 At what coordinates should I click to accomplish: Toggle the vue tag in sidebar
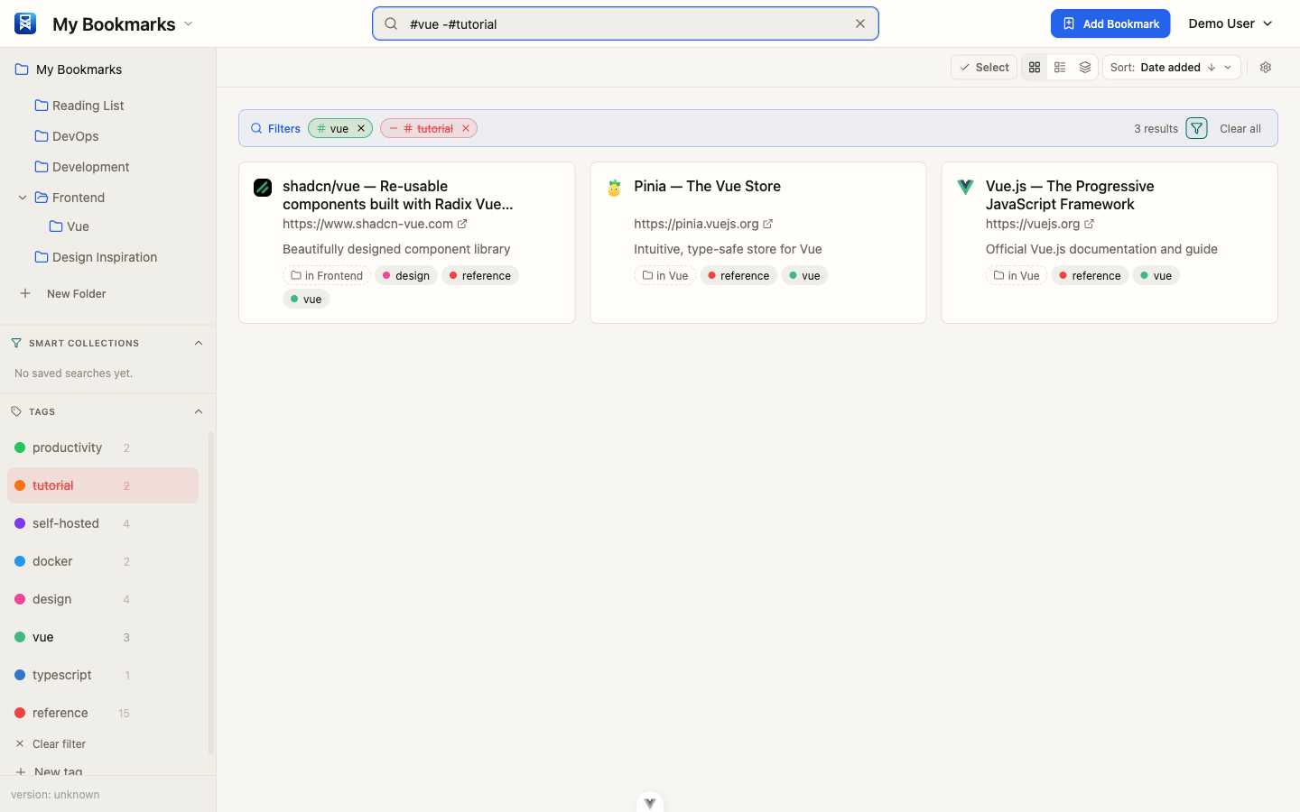(103, 637)
